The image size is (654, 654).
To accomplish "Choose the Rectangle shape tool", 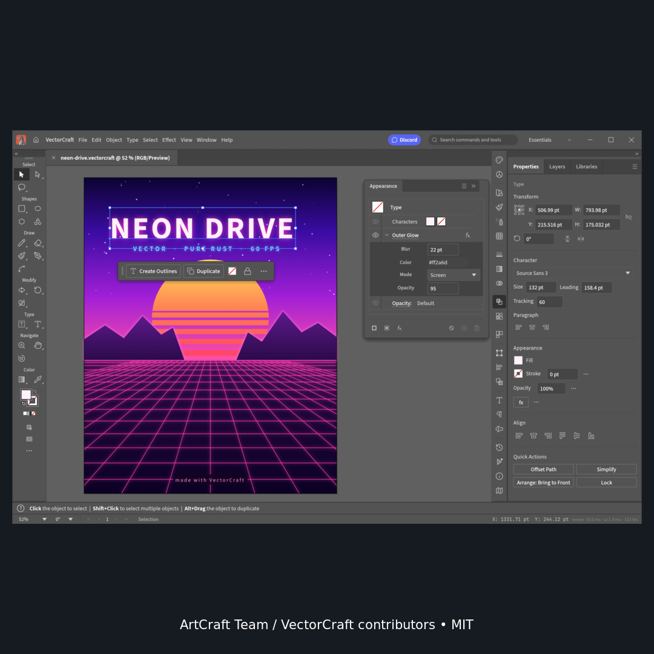I will coord(22,208).
